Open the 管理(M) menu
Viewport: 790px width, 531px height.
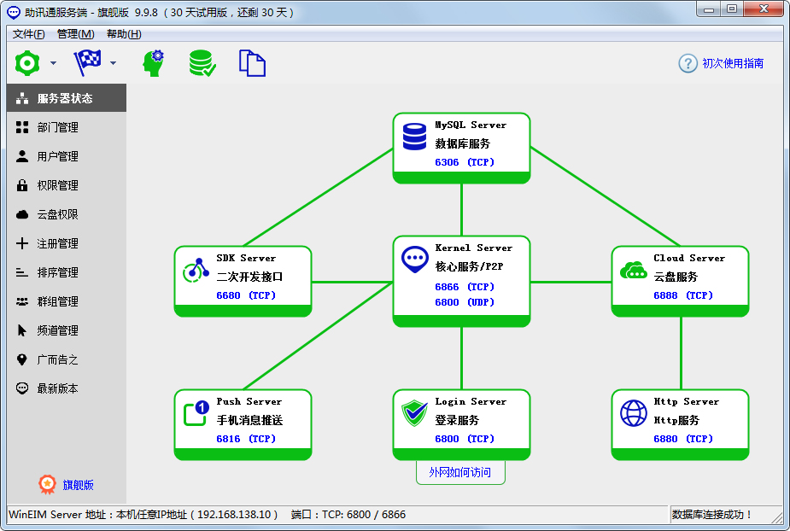tap(76, 34)
